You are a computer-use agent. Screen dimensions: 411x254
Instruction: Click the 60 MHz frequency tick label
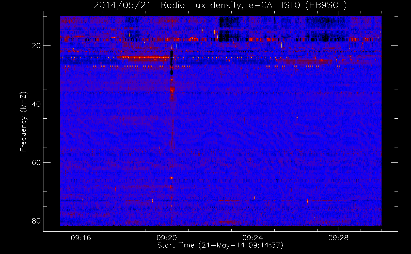pyautogui.click(x=36, y=163)
